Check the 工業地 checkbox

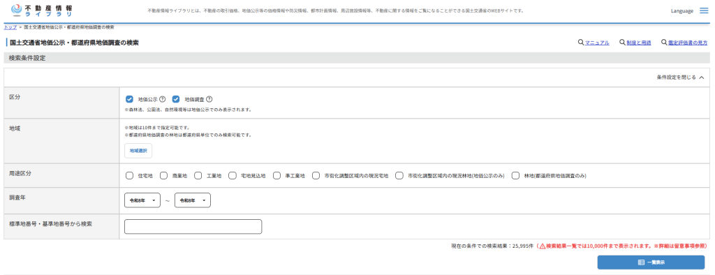coord(198,176)
